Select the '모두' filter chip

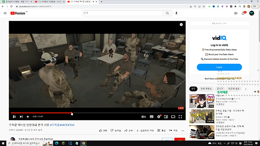(193, 89)
